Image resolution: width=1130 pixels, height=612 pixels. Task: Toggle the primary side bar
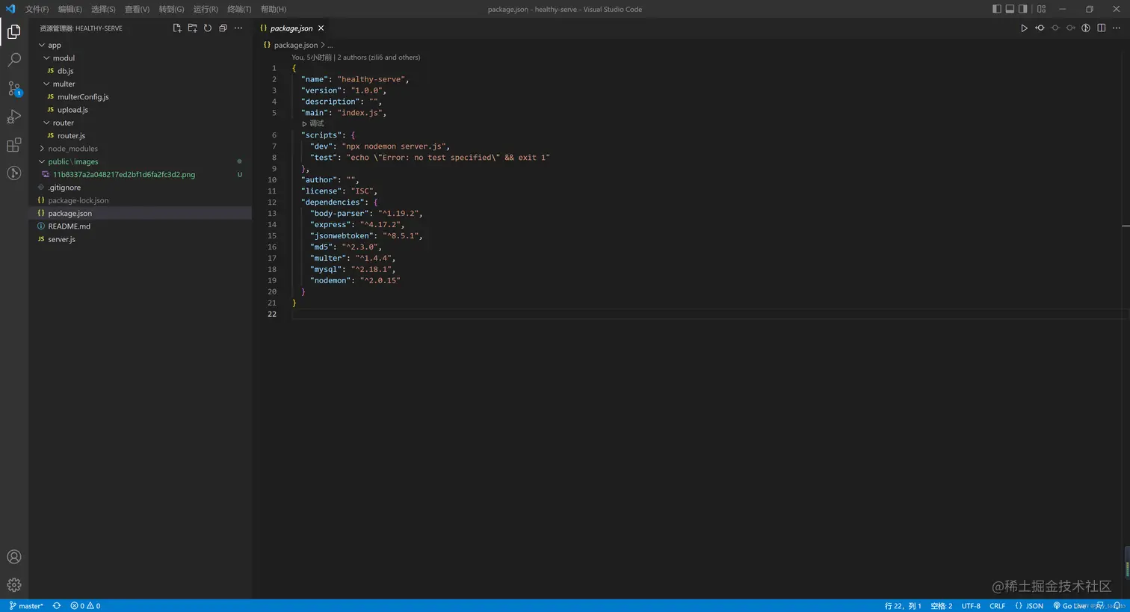point(997,9)
